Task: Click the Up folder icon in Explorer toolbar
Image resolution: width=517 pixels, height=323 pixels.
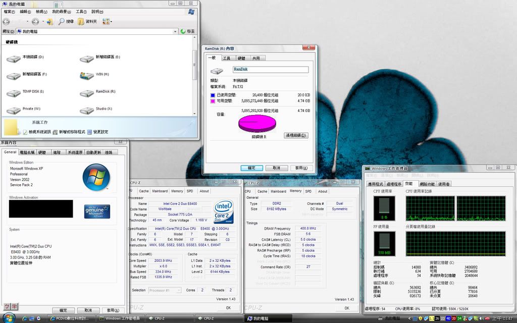Action: [50, 22]
